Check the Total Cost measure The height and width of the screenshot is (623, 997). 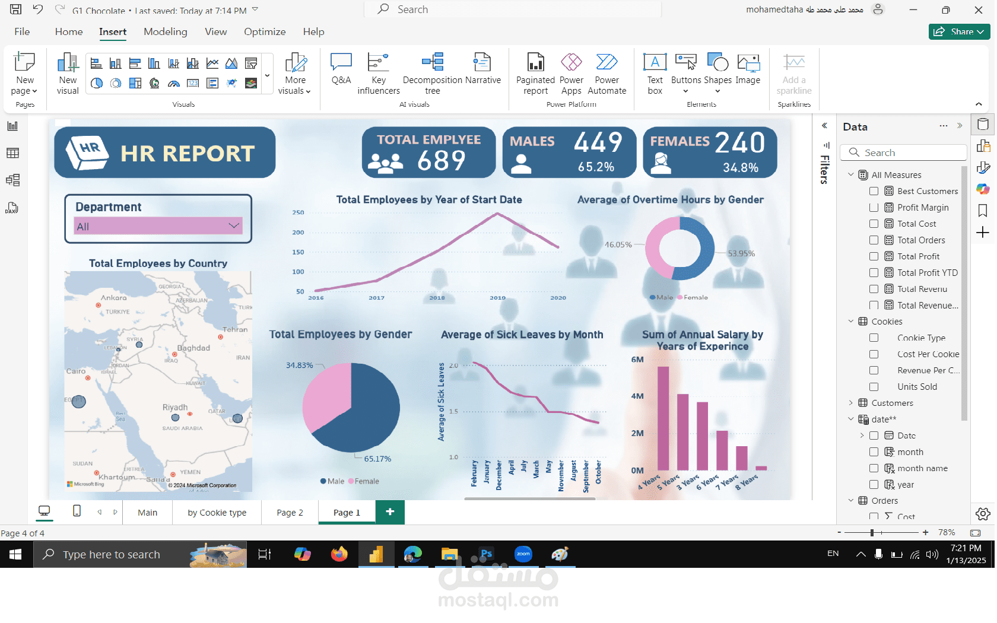[874, 224]
